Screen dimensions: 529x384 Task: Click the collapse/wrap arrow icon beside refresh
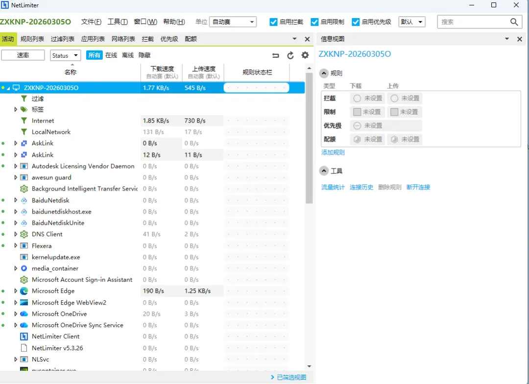(276, 55)
